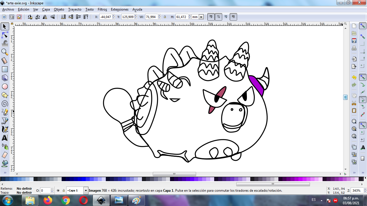Screen dimensions: 367x206
Task: Lower selection to bottom
Action: (x=63, y=17)
